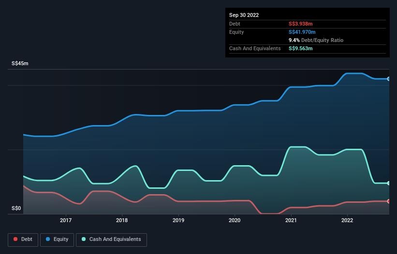Toggle the Equity series legend button
The image size is (397, 254).
click(x=57, y=240)
